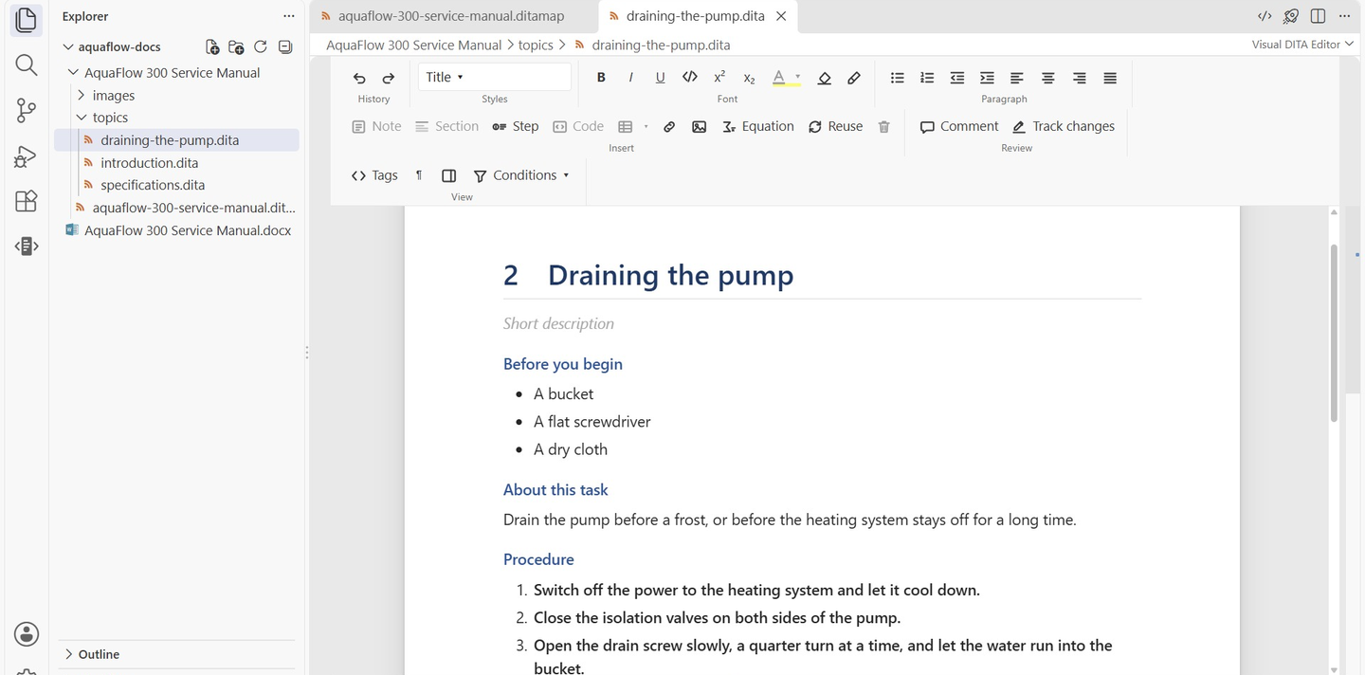Click topics breadcrumb segment
Viewport: 1365px width, 675px height.
(x=536, y=45)
